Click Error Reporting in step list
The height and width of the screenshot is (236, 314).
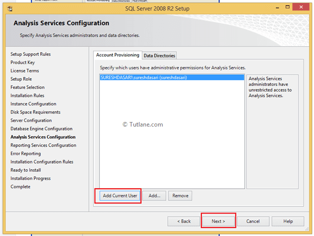pyautogui.click(x=26, y=154)
